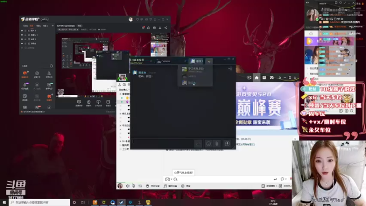Toggle visibility of the third source row

[22, 39]
